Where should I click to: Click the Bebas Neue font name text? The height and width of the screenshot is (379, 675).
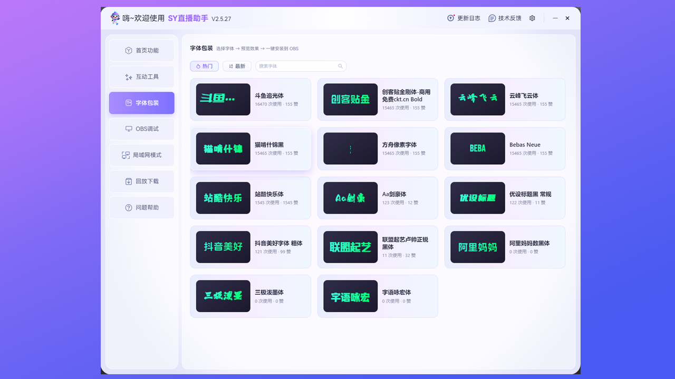[525, 145]
